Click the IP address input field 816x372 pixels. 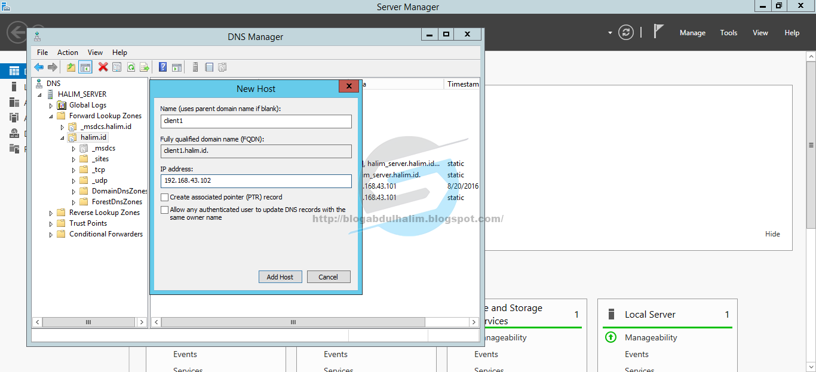coord(256,181)
